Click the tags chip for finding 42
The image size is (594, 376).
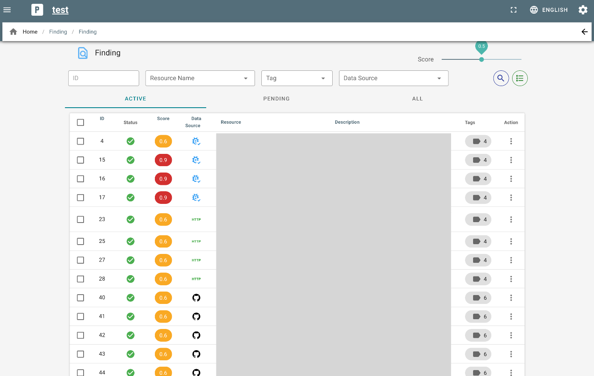478,335
